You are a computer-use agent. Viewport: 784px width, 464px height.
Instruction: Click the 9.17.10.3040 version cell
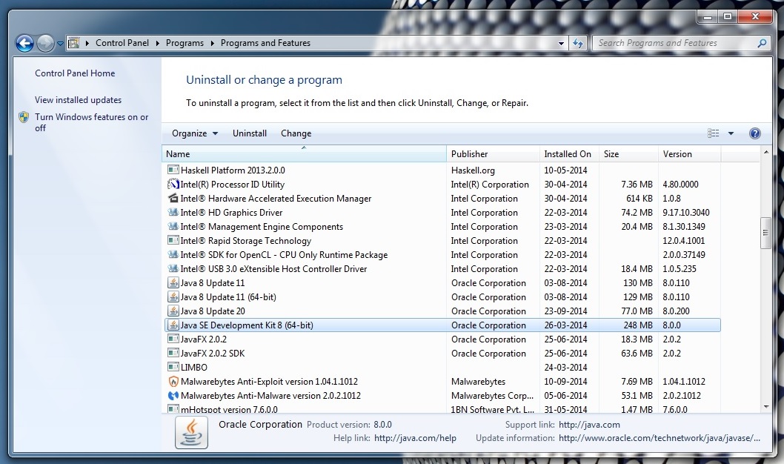click(686, 213)
